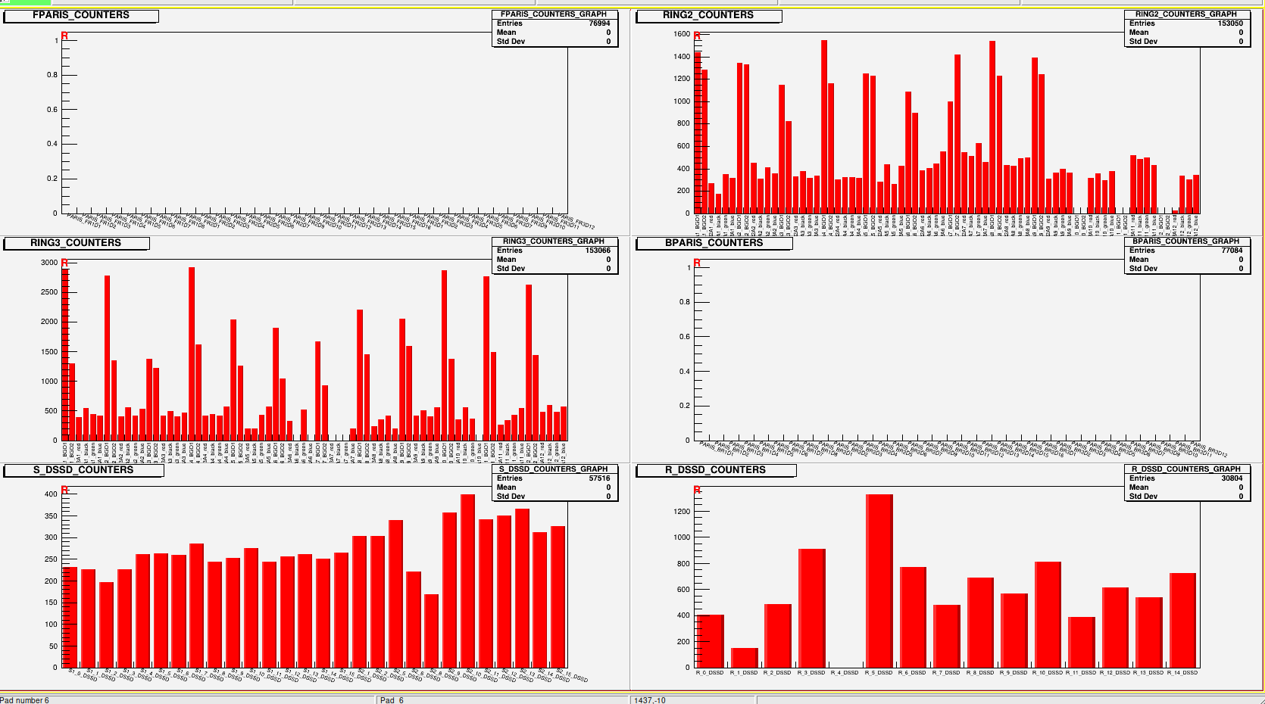
Task: Click the short bar above R_1_DSSD
Action: click(744, 658)
